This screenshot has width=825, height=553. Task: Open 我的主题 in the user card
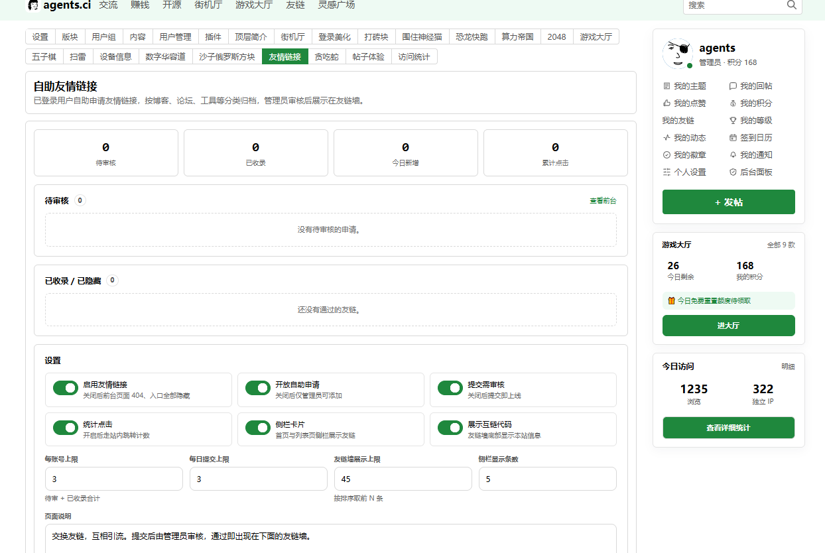pyautogui.click(x=684, y=86)
